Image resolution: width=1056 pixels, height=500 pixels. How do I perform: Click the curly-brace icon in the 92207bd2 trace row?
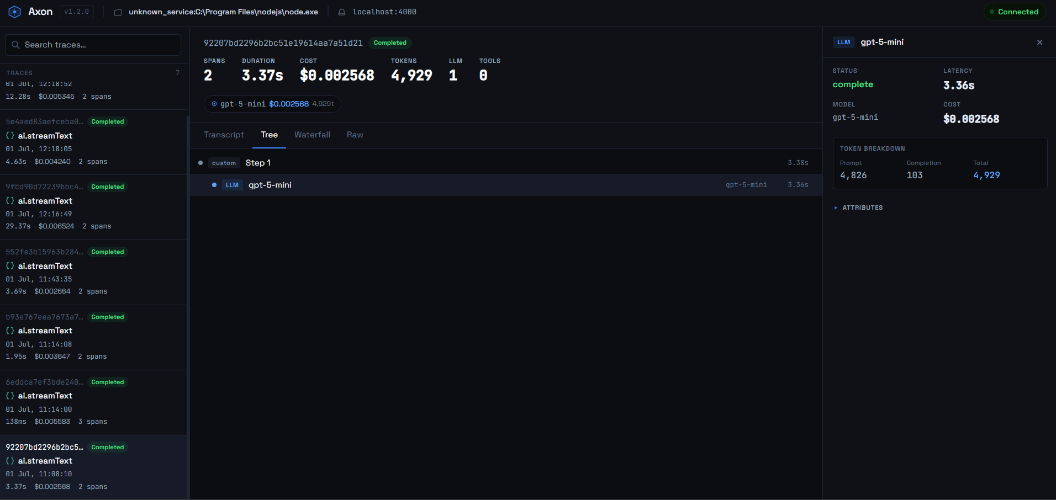10,461
